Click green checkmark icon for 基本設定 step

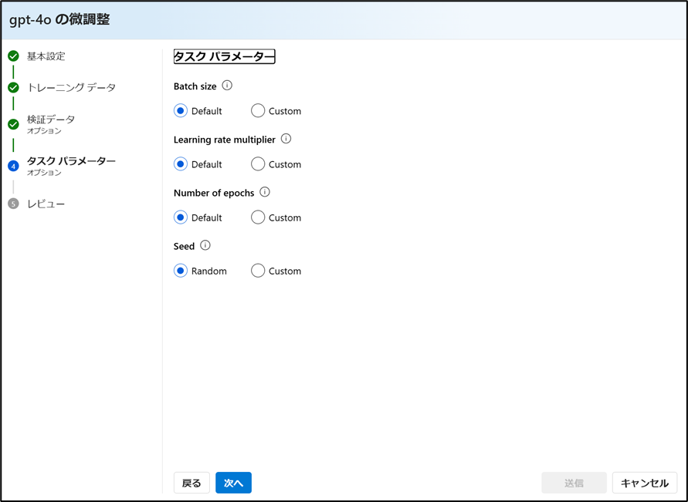tap(14, 56)
